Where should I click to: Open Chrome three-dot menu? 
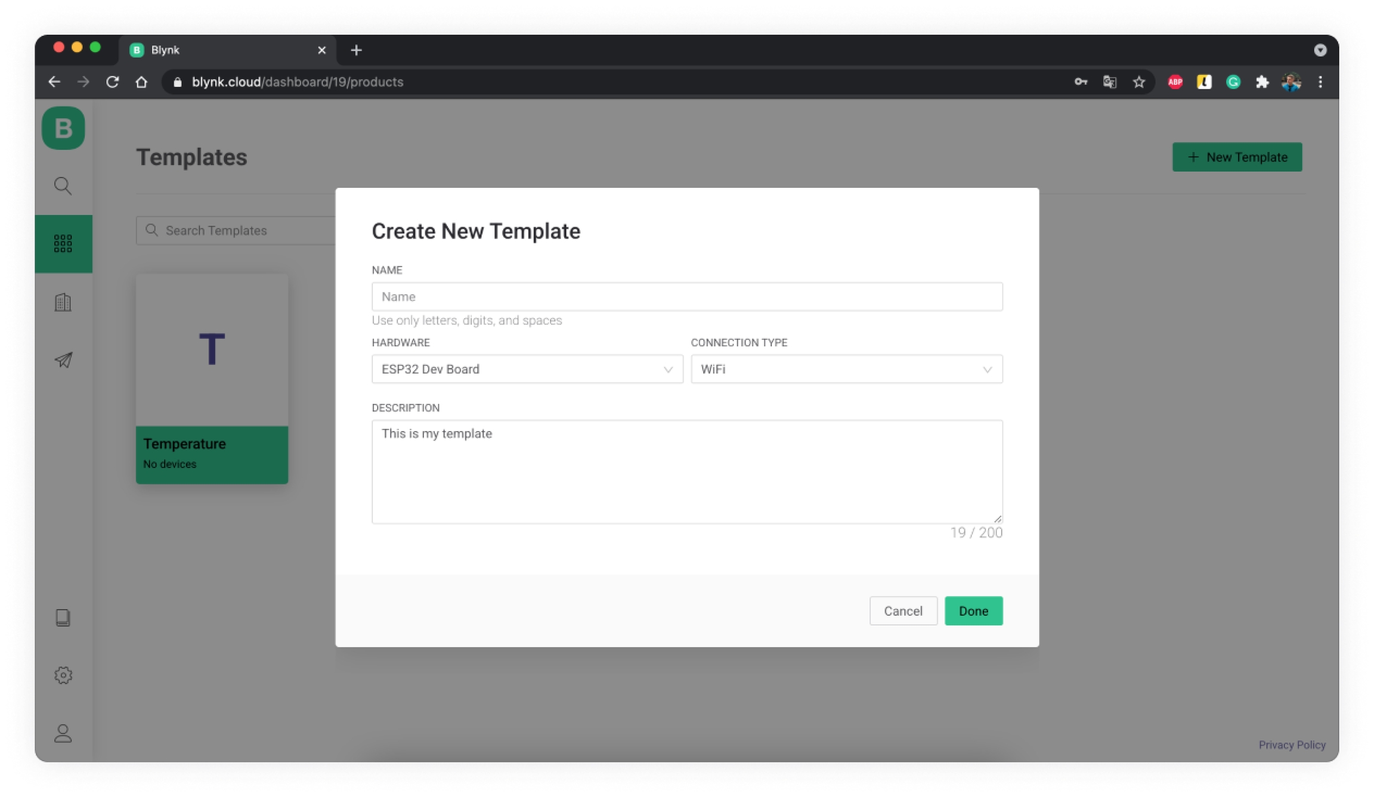[x=1320, y=82]
